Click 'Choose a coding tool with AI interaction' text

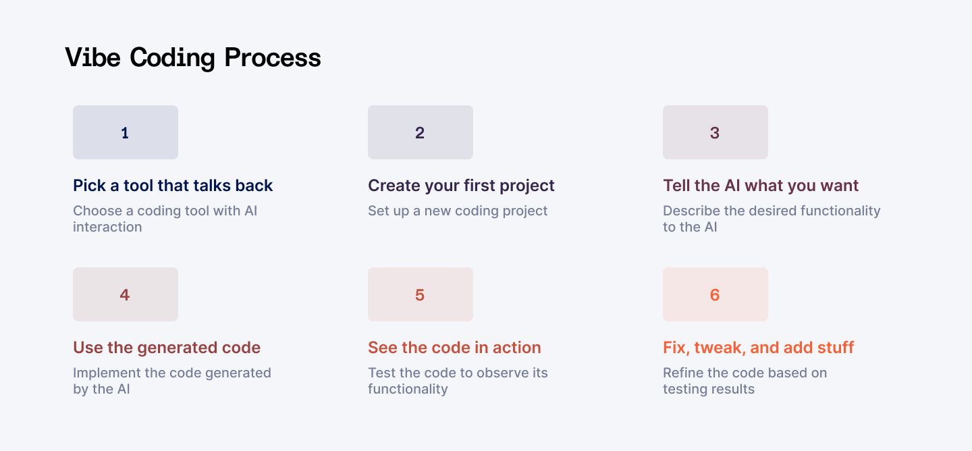tap(165, 219)
